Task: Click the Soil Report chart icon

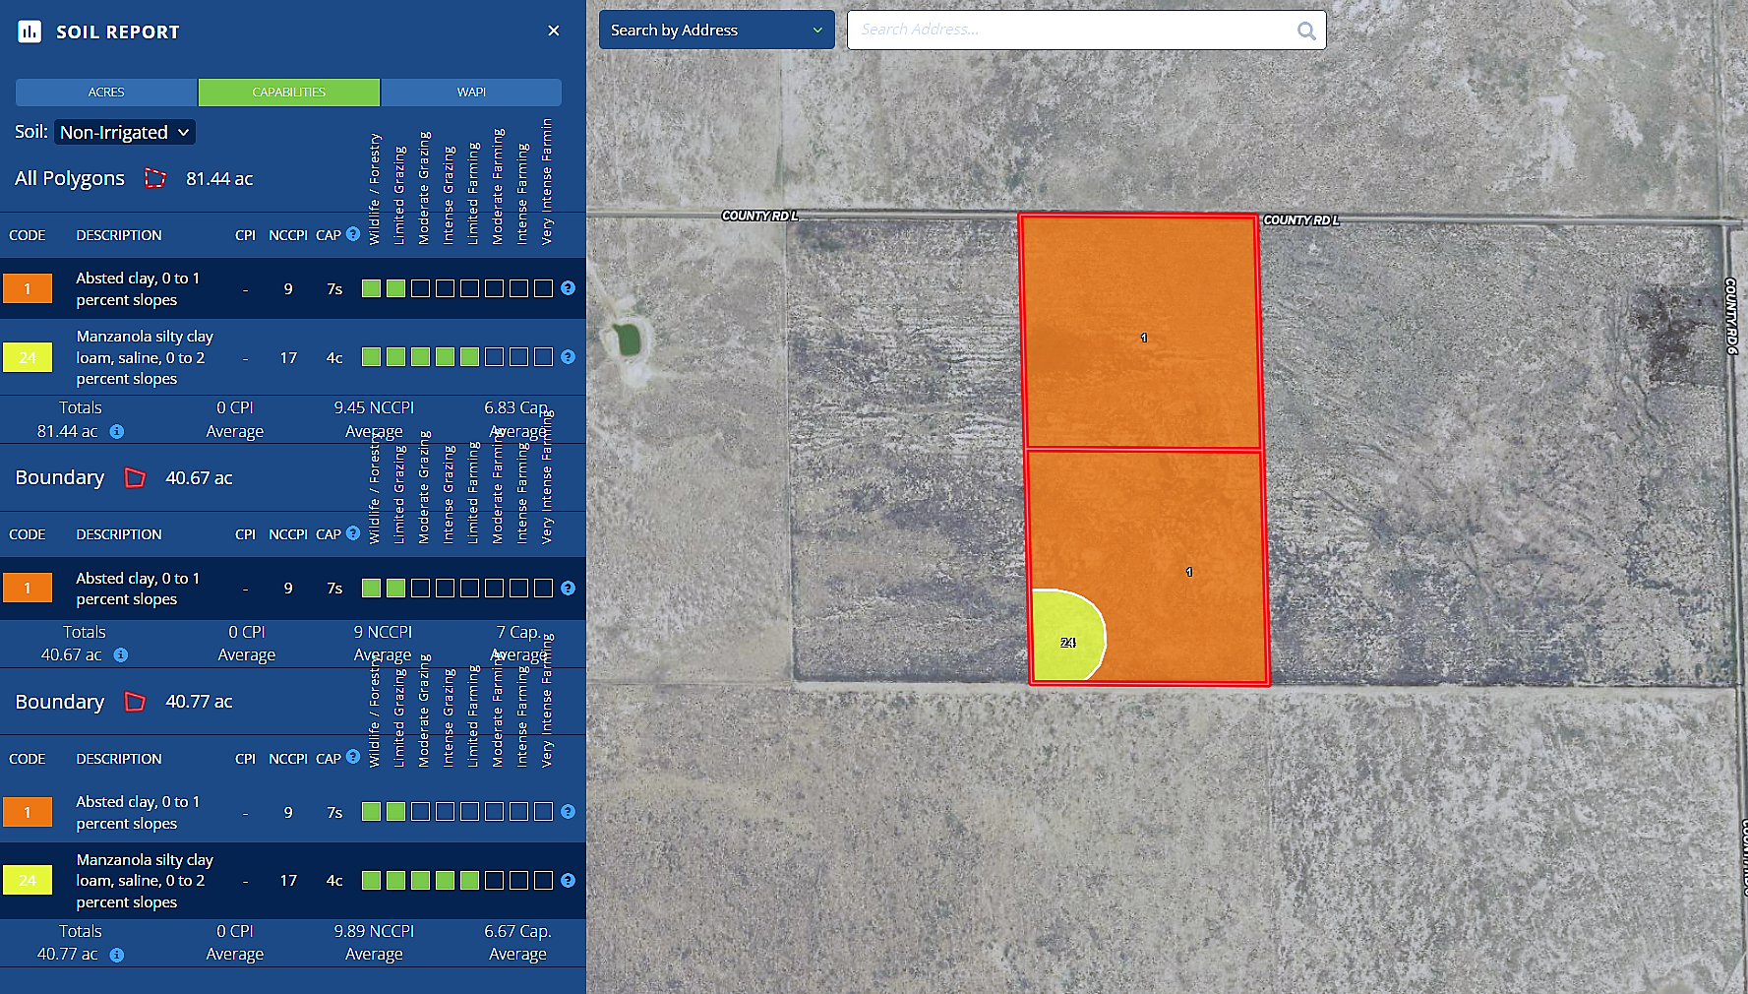Action: tap(30, 31)
